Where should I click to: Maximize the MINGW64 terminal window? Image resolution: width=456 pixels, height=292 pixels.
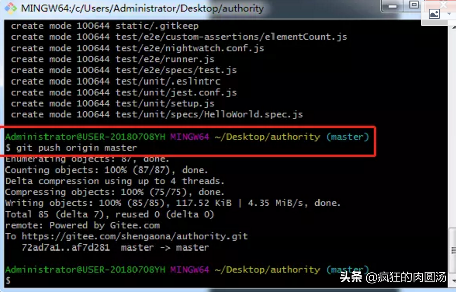414,5
